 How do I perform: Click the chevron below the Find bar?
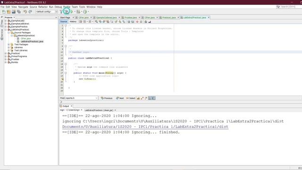[61, 102]
